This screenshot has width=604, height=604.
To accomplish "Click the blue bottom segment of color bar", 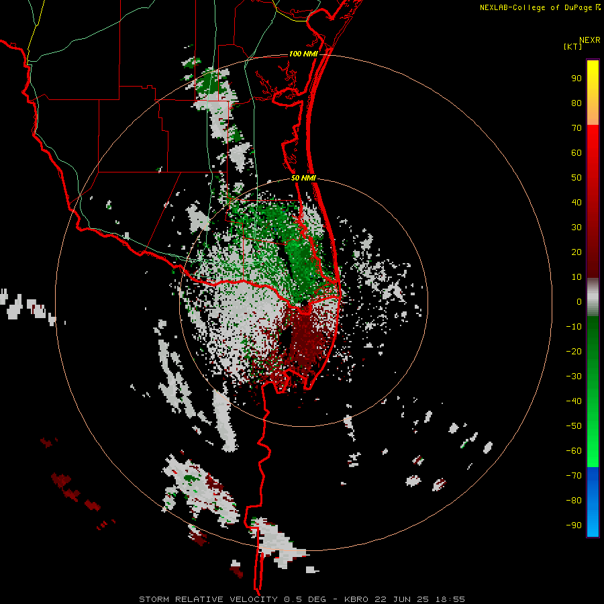I will pyautogui.click(x=593, y=501).
